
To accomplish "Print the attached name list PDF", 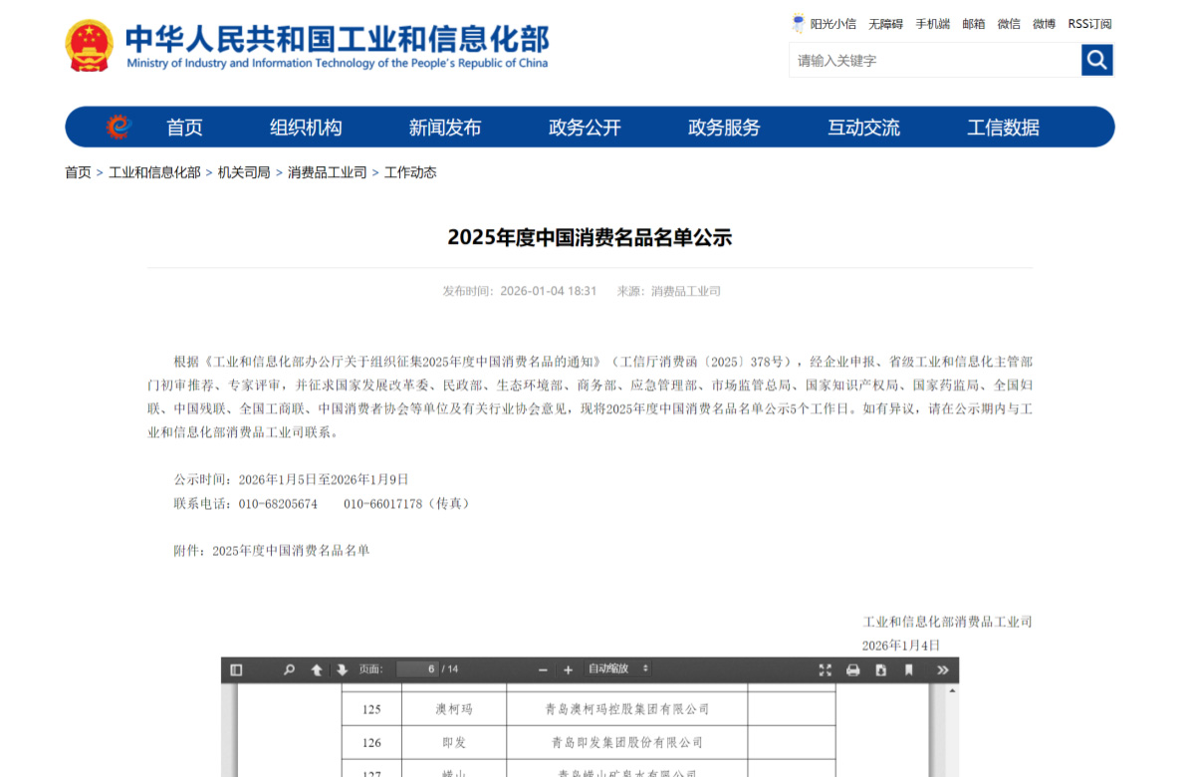I will pos(852,670).
